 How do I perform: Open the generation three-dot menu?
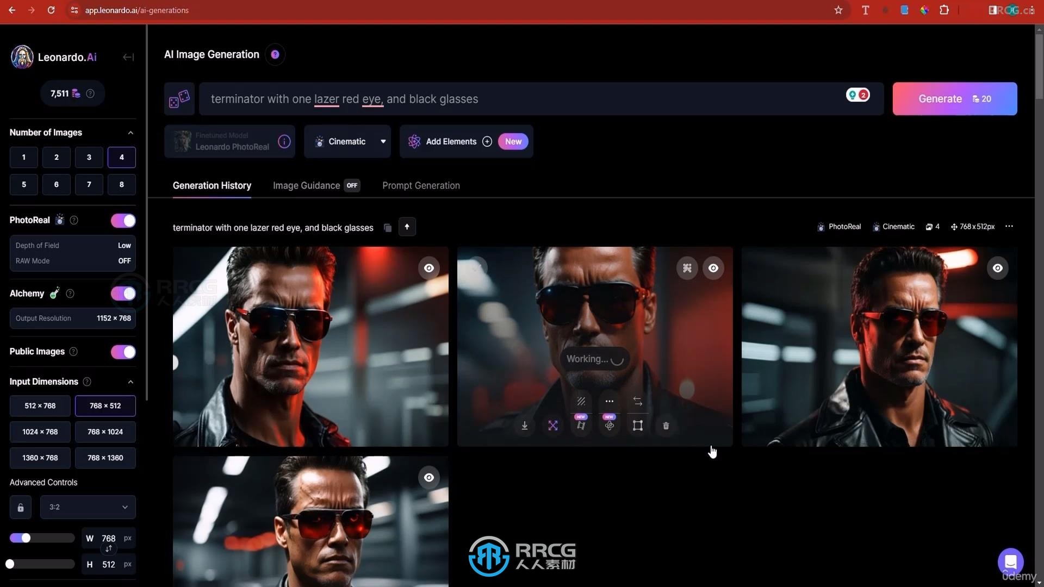click(1009, 227)
